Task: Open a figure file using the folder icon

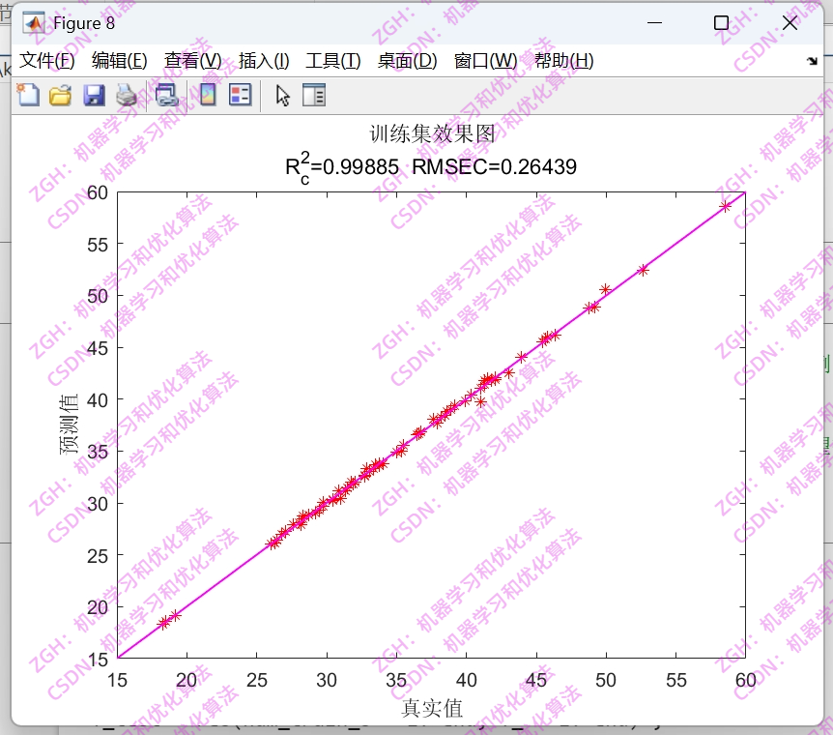Action: pyautogui.click(x=60, y=94)
